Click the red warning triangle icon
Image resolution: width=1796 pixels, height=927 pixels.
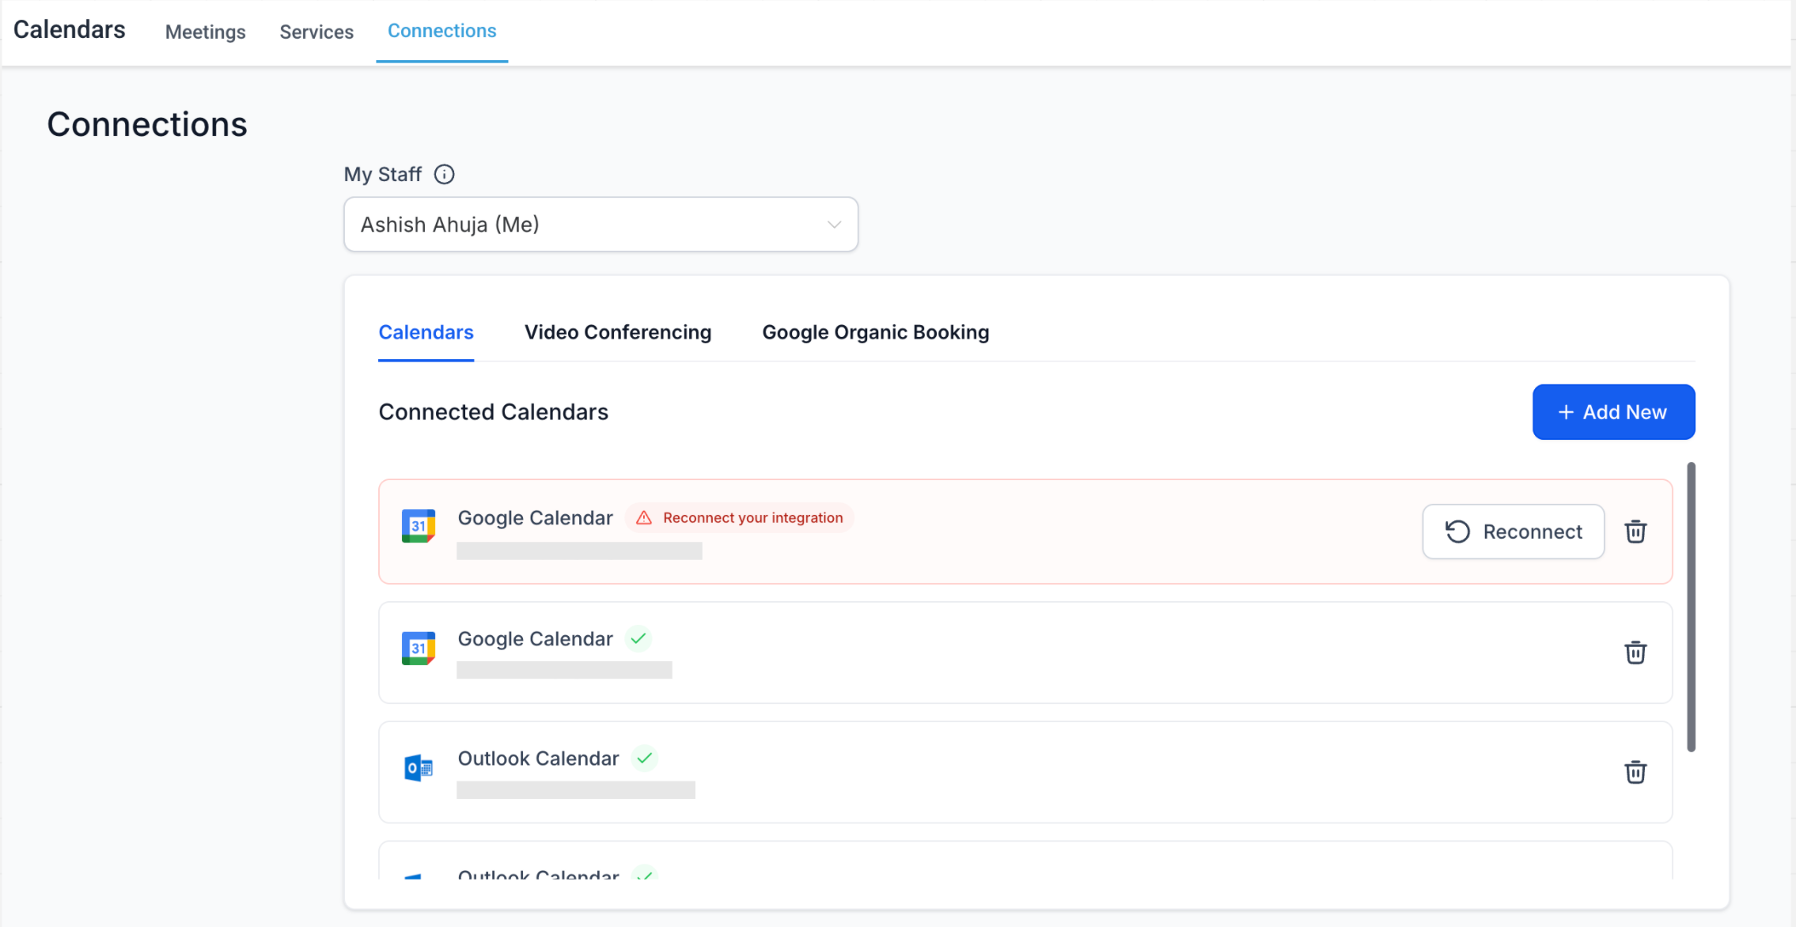(x=644, y=518)
